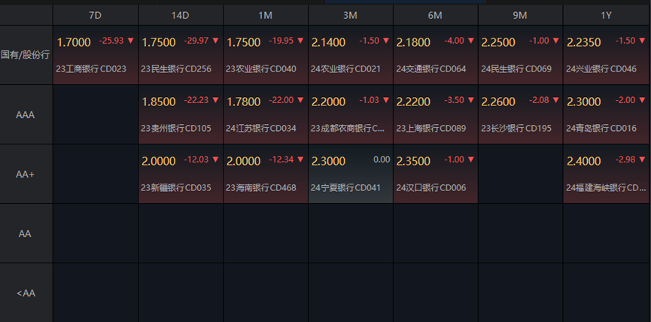Open the 23工商银行CD023 quote
651x322 pixels.
pyautogui.click(x=91, y=68)
